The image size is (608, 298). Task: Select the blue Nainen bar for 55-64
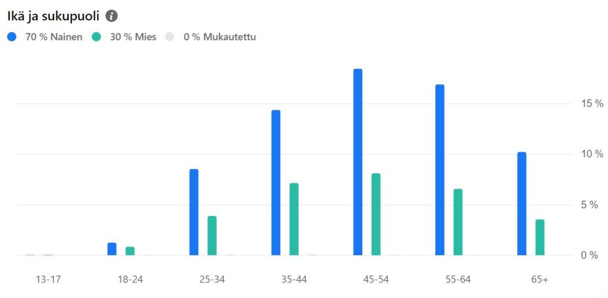click(x=439, y=170)
